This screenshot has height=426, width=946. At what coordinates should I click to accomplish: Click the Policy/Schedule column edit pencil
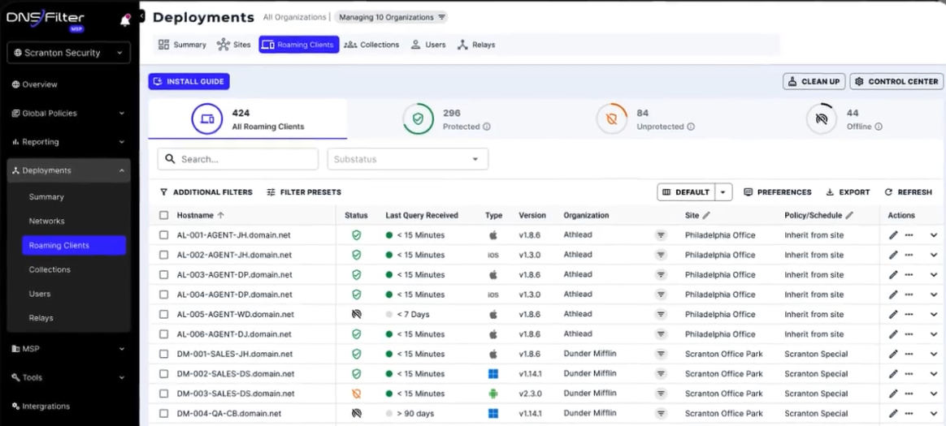click(849, 215)
